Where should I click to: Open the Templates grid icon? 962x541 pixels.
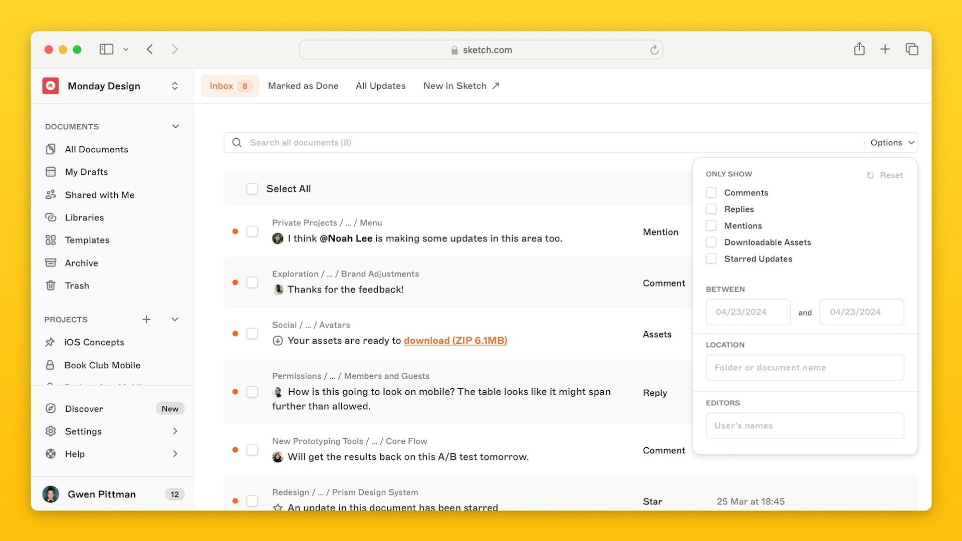click(x=51, y=240)
